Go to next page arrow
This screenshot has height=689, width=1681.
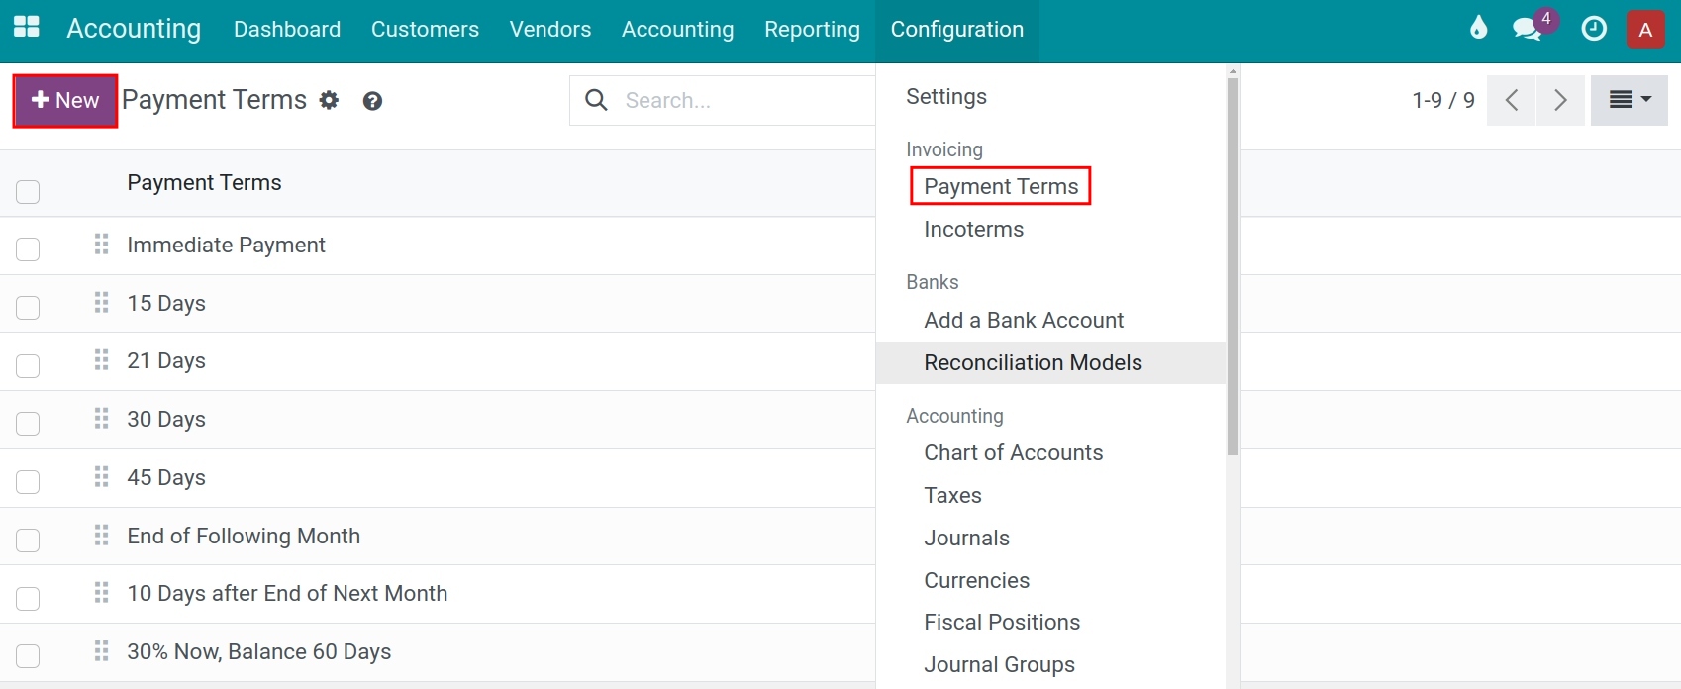click(1560, 100)
